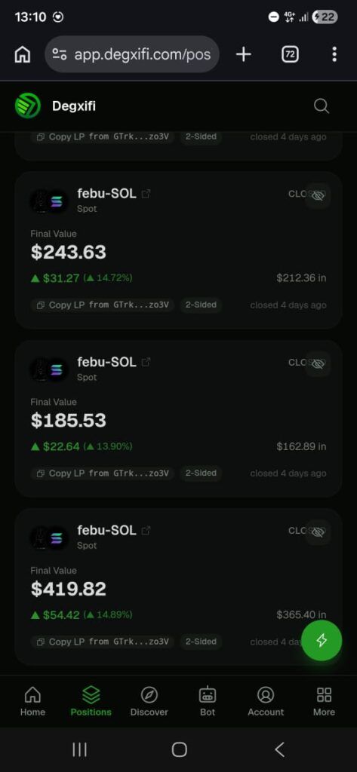This screenshot has height=772, width=357.
Task: Go to the Home tab
Action: (32, 701)
